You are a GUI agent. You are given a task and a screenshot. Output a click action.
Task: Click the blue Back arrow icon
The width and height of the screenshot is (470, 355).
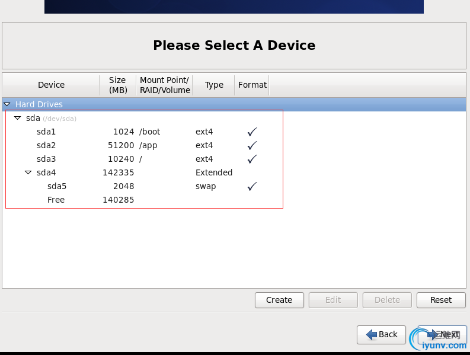click(x=372, y=335)
